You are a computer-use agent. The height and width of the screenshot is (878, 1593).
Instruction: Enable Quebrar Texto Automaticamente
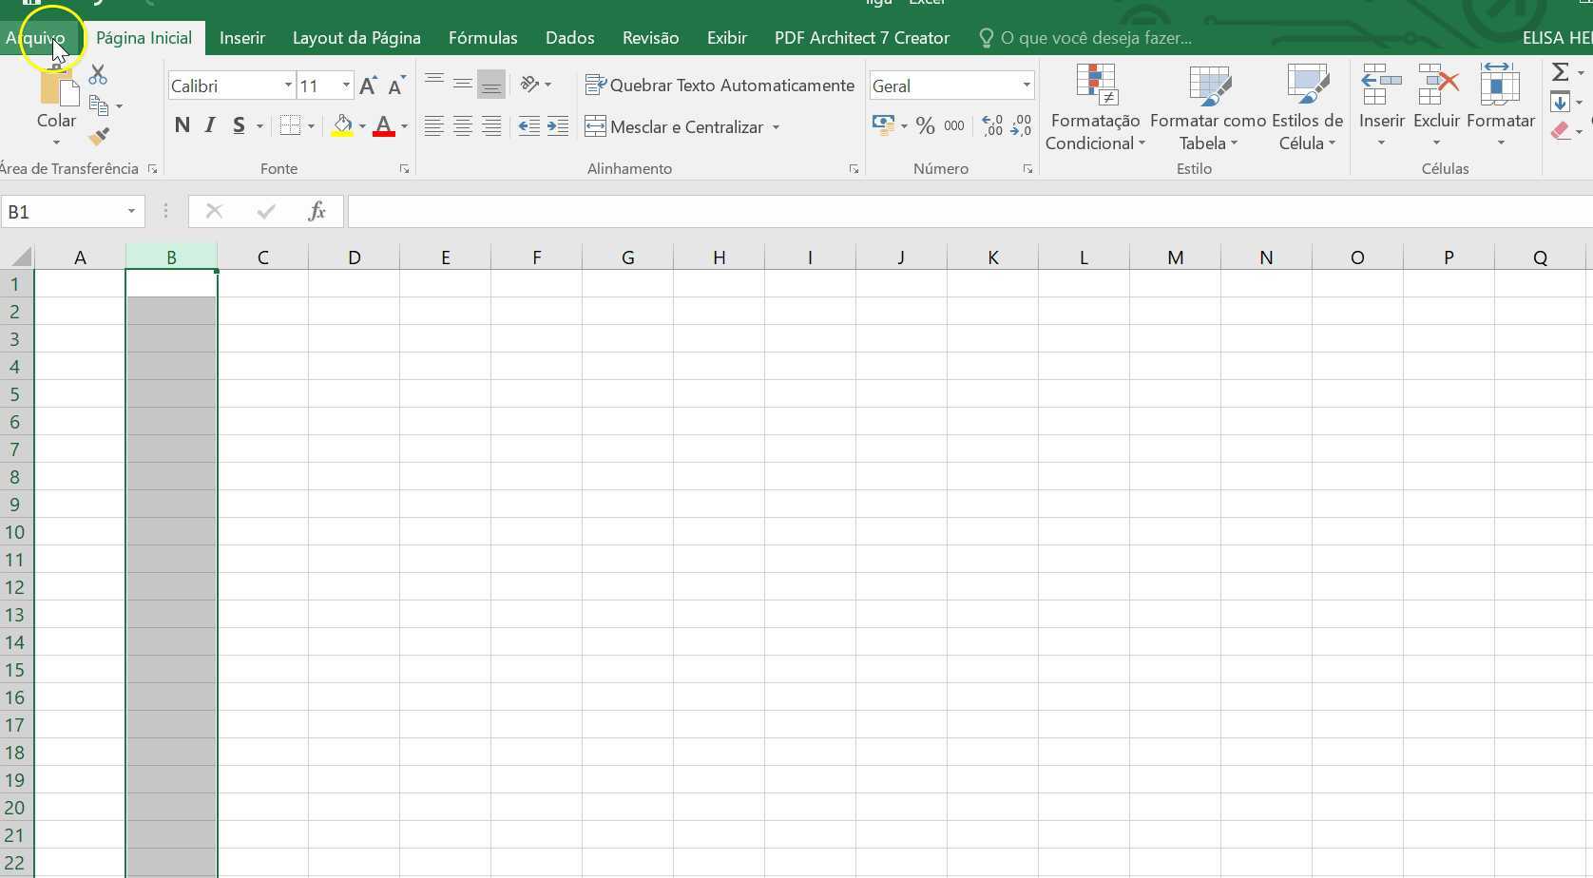(x=720, y=85)
